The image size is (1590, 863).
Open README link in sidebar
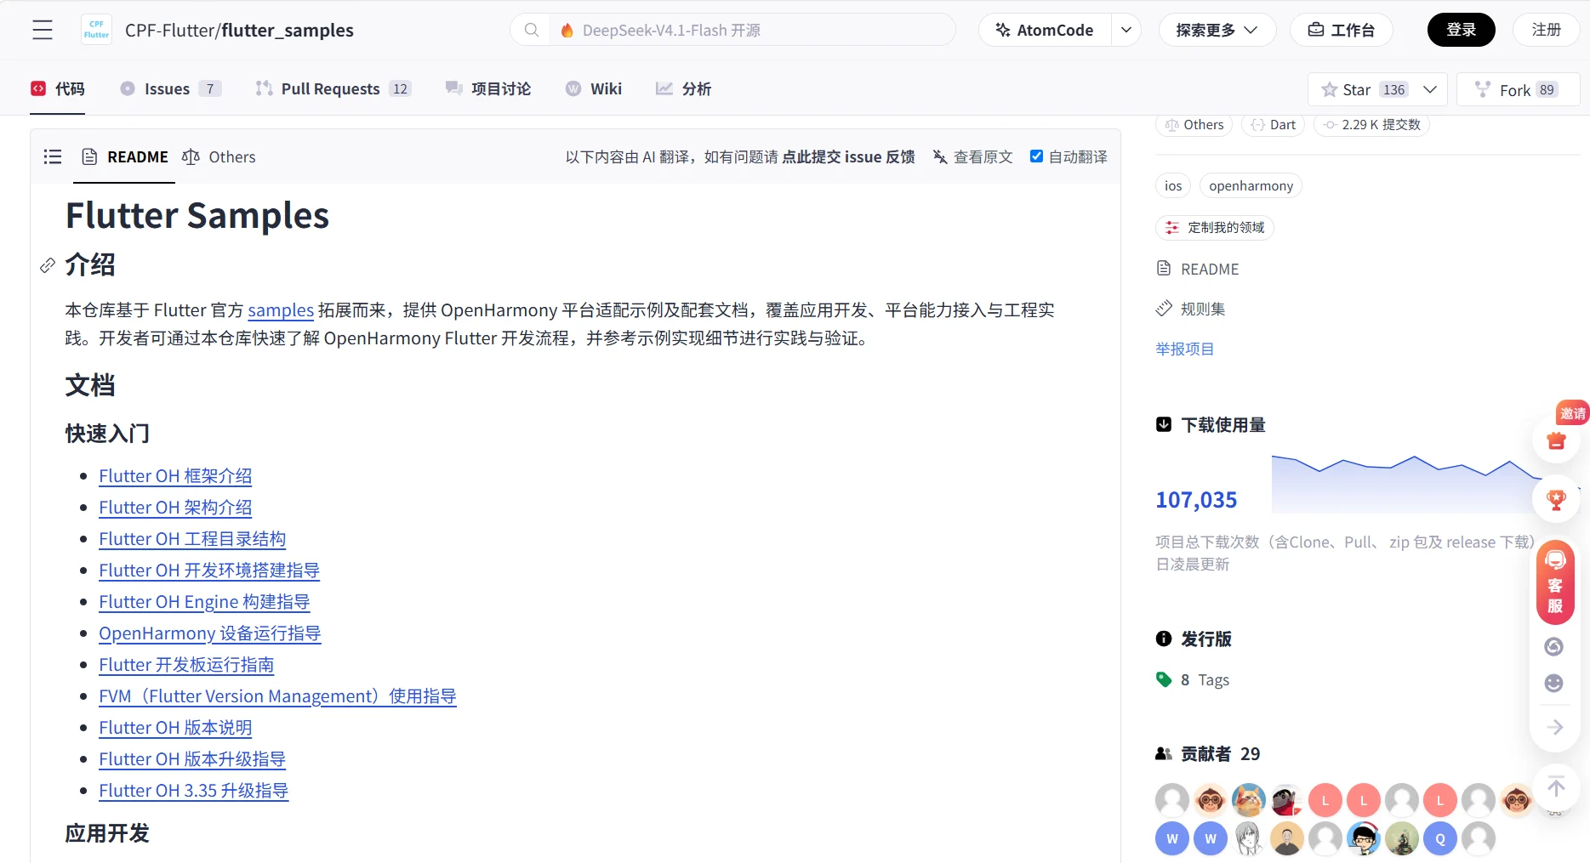click(x=1198, y=269)
